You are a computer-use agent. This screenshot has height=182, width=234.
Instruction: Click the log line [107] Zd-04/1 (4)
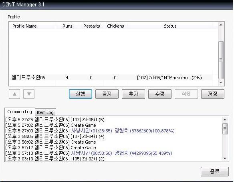(x=55, y=136)
